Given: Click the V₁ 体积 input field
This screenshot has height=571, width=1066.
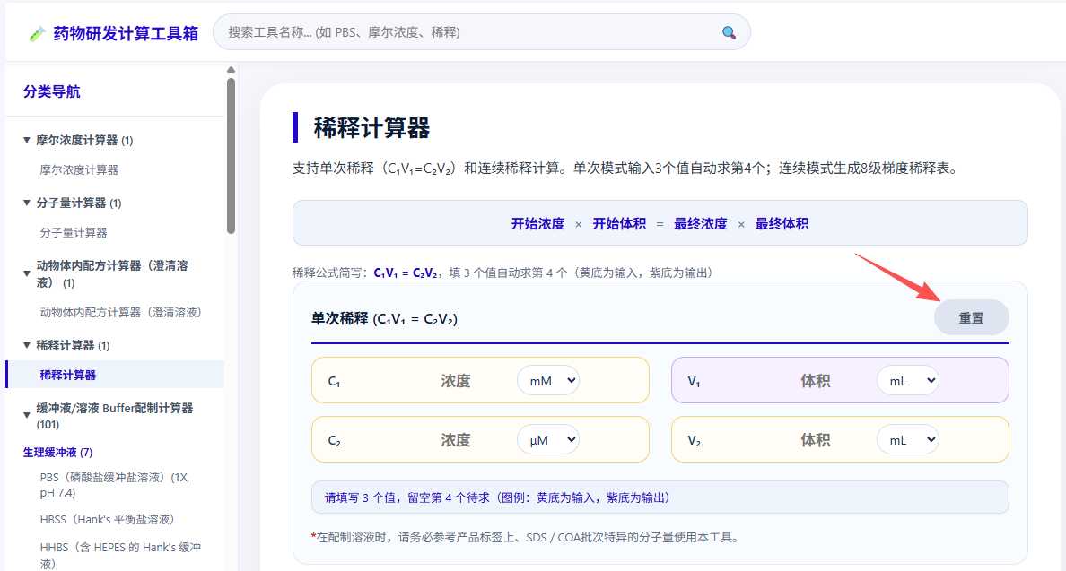Looking at the screenshot, I should click(x=815, y=381).
